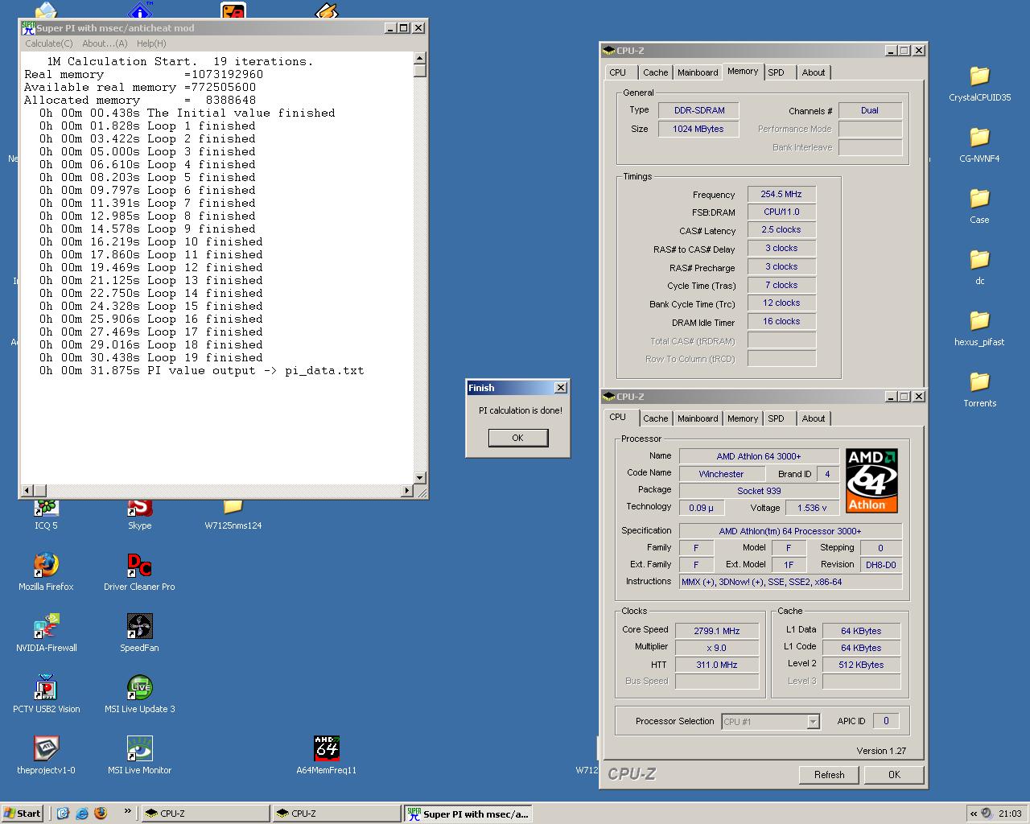Click the Refresh button in CPU-Z

[x=829, y=775]
